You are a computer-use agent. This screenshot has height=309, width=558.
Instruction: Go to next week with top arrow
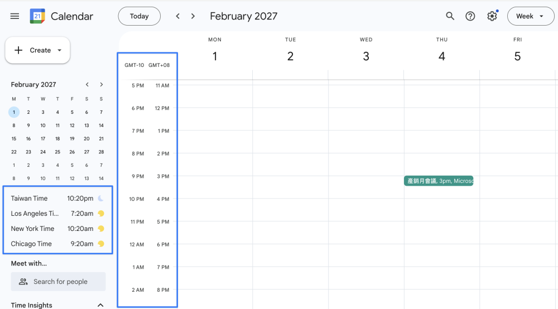(x=193, y=16)
